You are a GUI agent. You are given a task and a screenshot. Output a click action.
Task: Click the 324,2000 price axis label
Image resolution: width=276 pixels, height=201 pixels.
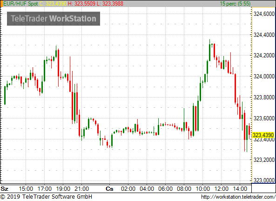(x=264, y=55)
